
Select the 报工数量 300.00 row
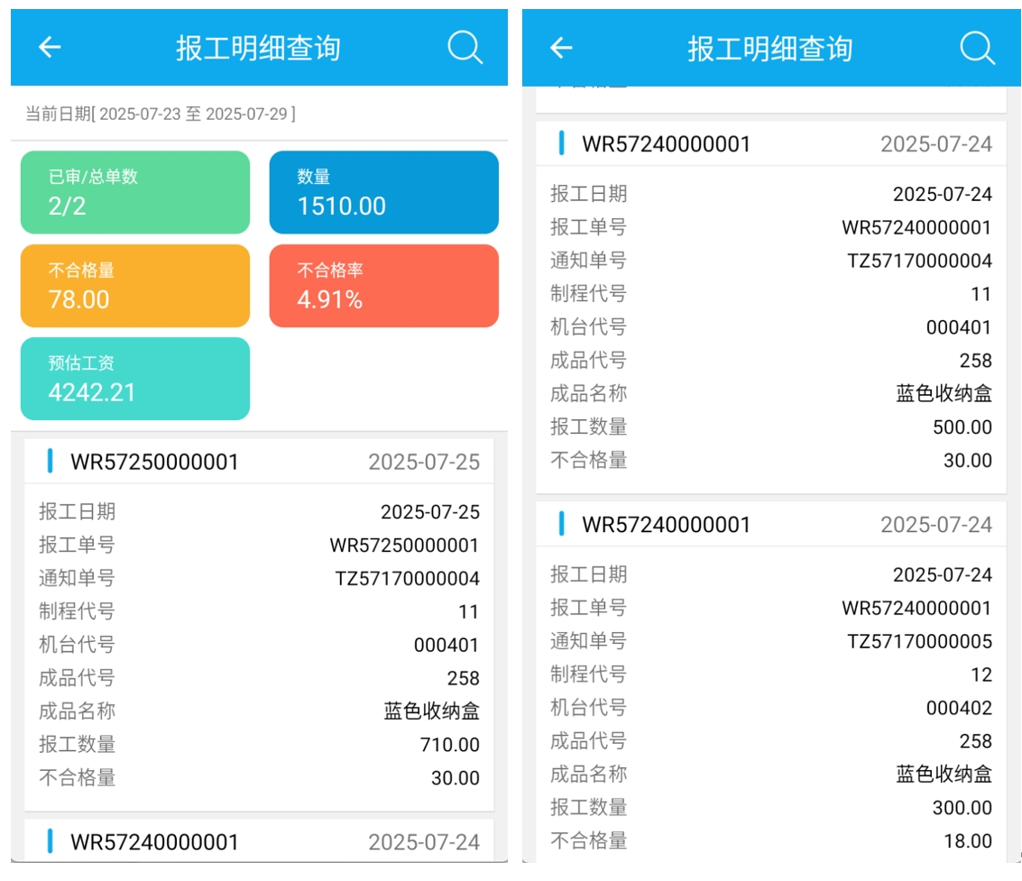(x=770, y=807)
